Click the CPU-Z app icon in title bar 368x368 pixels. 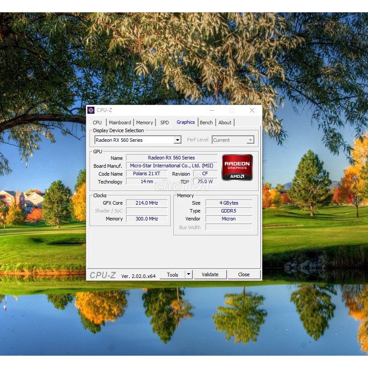click(x=91, y=110)
